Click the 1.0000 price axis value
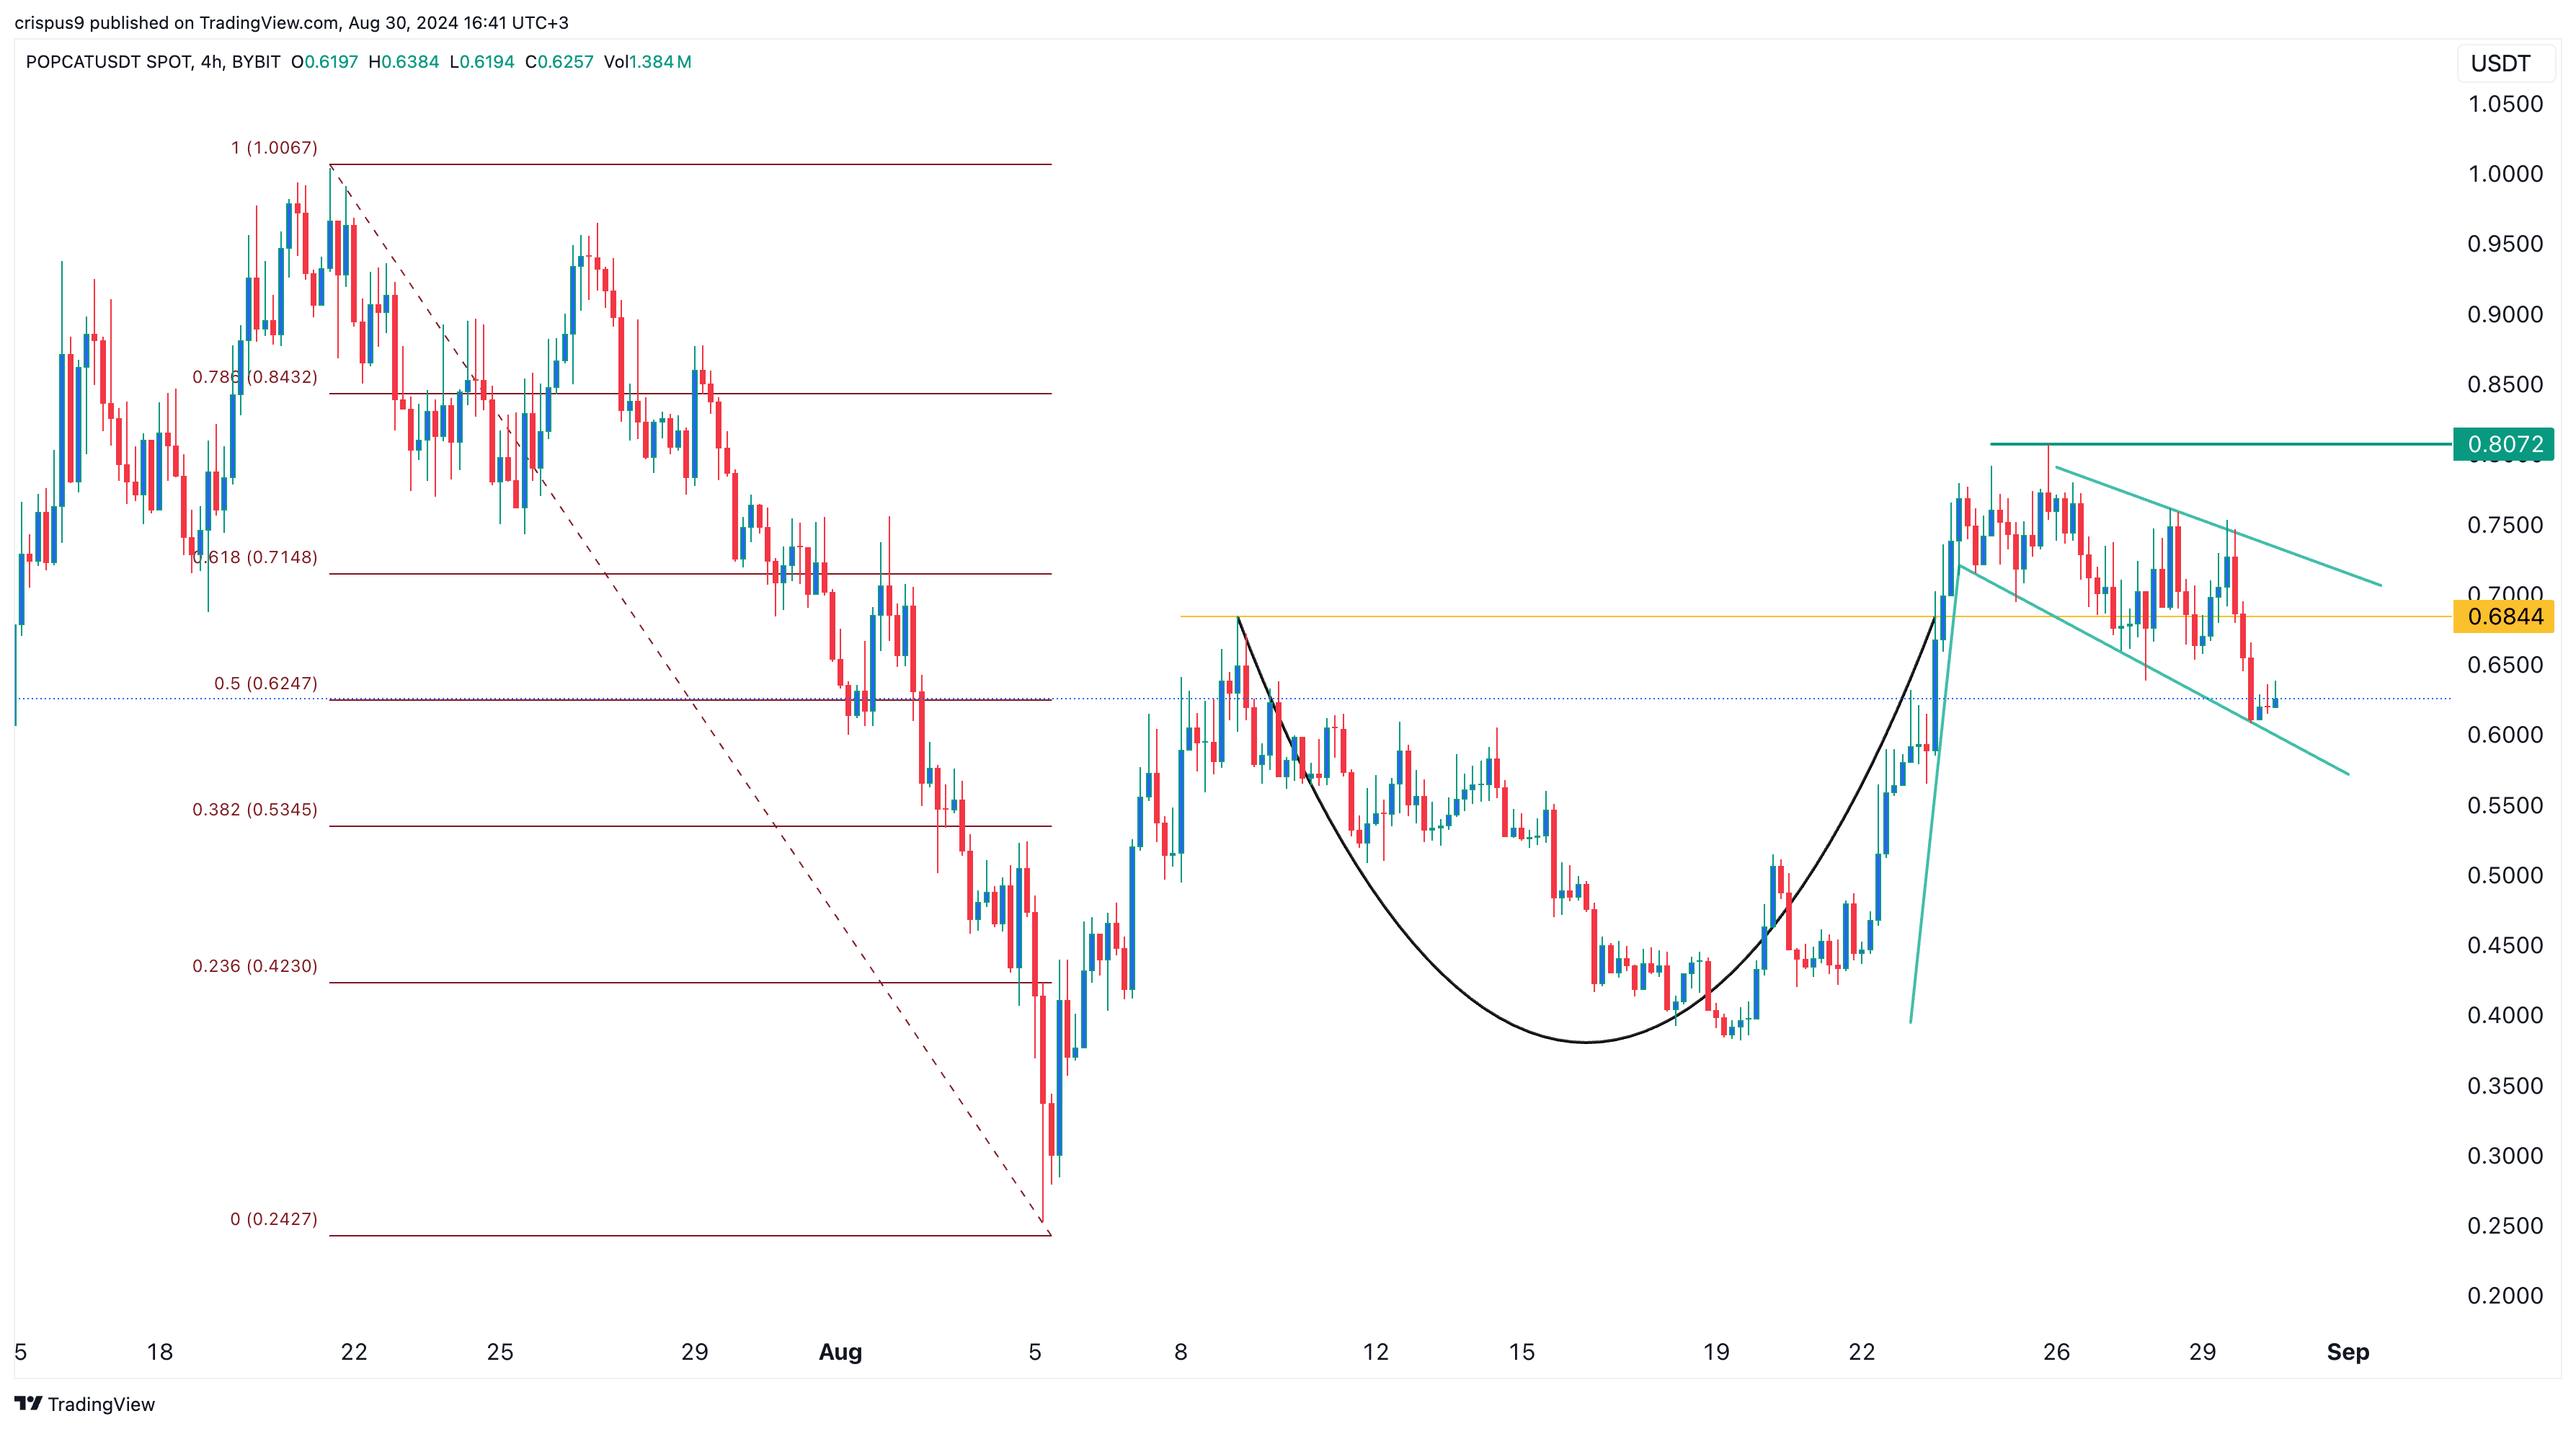The width and height of the screenshot is (2576, 1429). click(2505, 174)
